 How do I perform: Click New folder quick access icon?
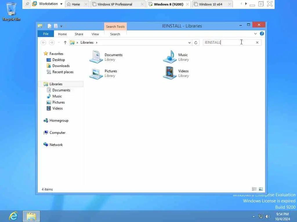[56, 26]
